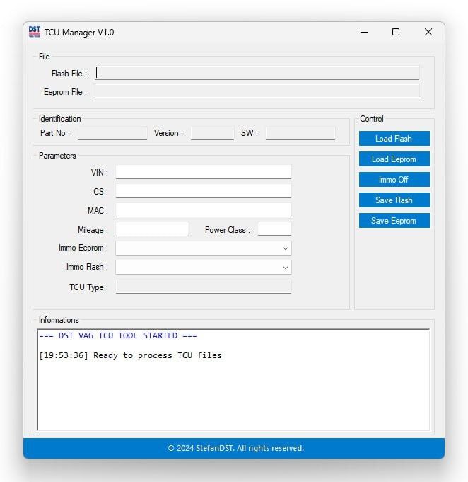
Task: Focus the Power Class field
Action: (x=274, y=229)
